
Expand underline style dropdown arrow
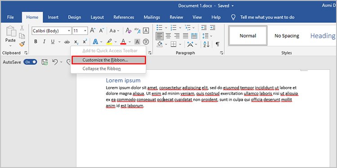(59, 42)
